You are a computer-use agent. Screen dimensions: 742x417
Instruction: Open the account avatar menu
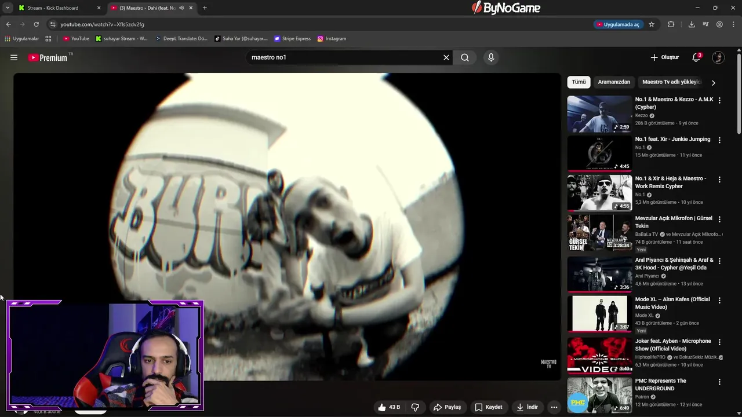718,57
